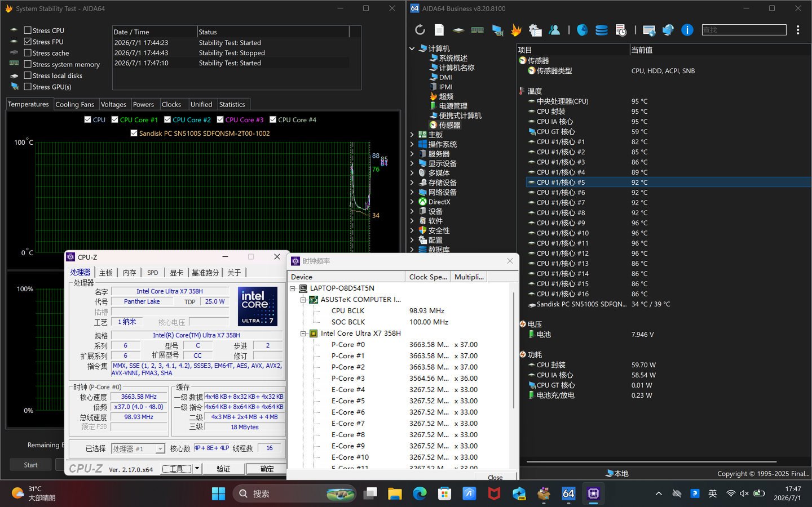The width and height of the screenshot is (812, 507).
Task: Enable the Stress CPU checkbox
Action: 28,30
